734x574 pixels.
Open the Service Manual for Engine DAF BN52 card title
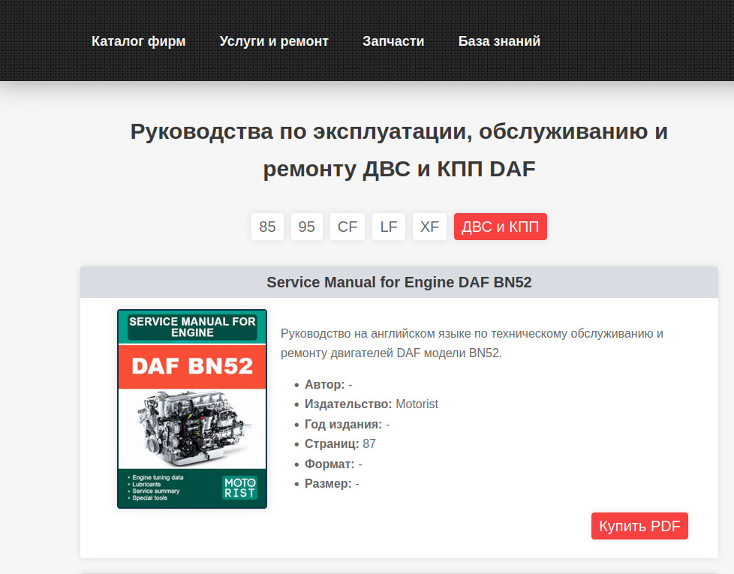[x=399, y=282]
